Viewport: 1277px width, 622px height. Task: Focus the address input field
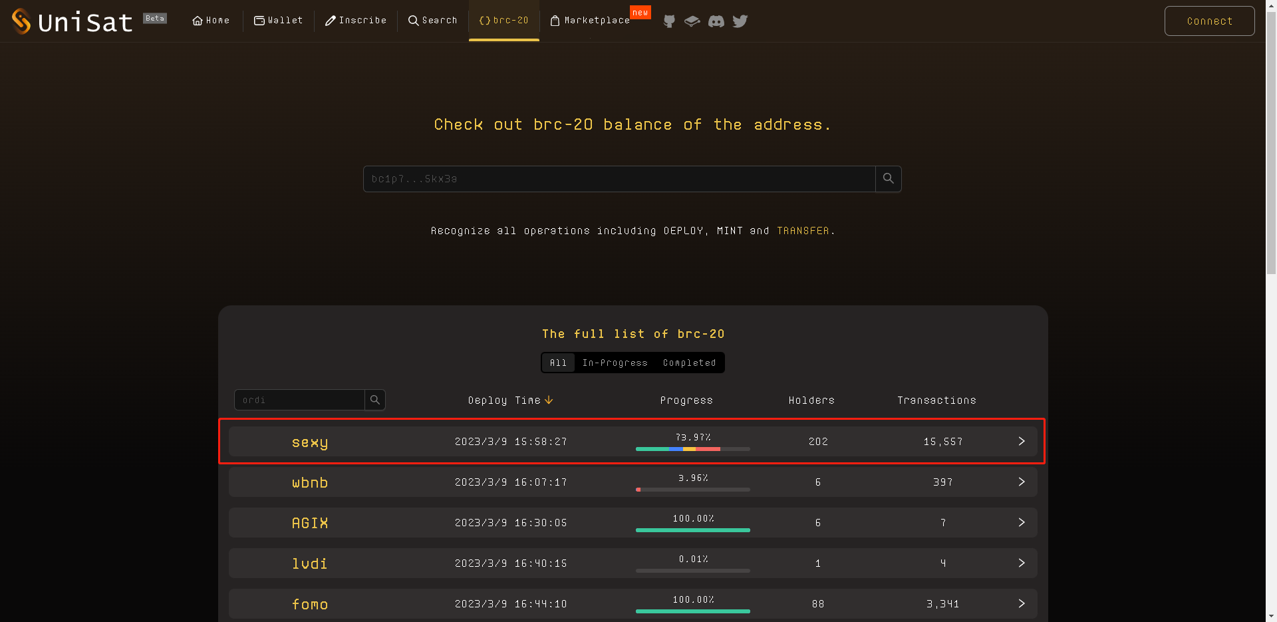coord(619,179)
